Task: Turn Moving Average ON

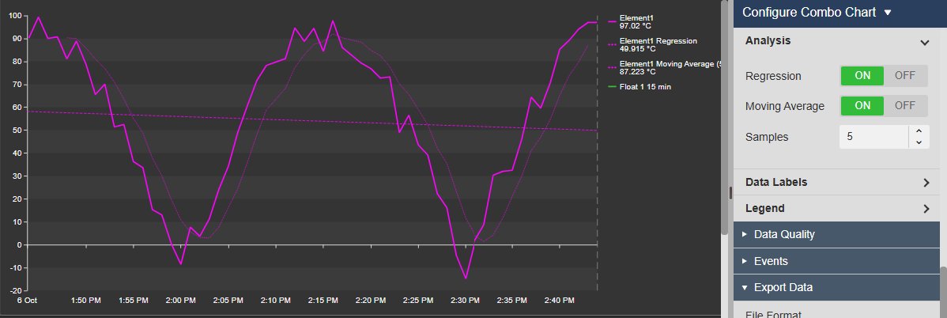Action: [862, 106]
